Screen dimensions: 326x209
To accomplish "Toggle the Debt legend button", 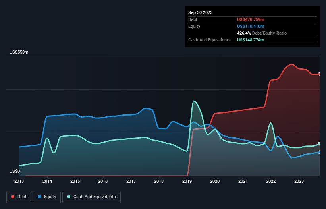I will click(x=19, y=197).
